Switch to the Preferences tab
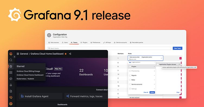 (x=95, y=43)
